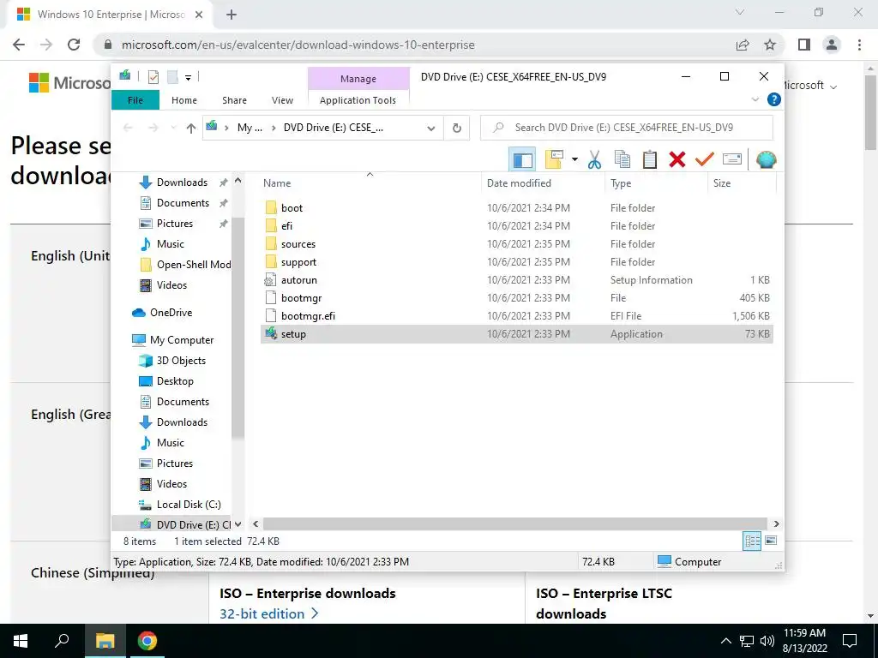Click the email envelope icon in toolbar
Image resolution: width=878 pixels, height=658 pixels.
732,160
